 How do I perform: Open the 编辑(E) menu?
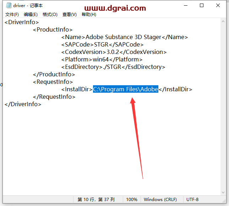(x=31, y=15)
